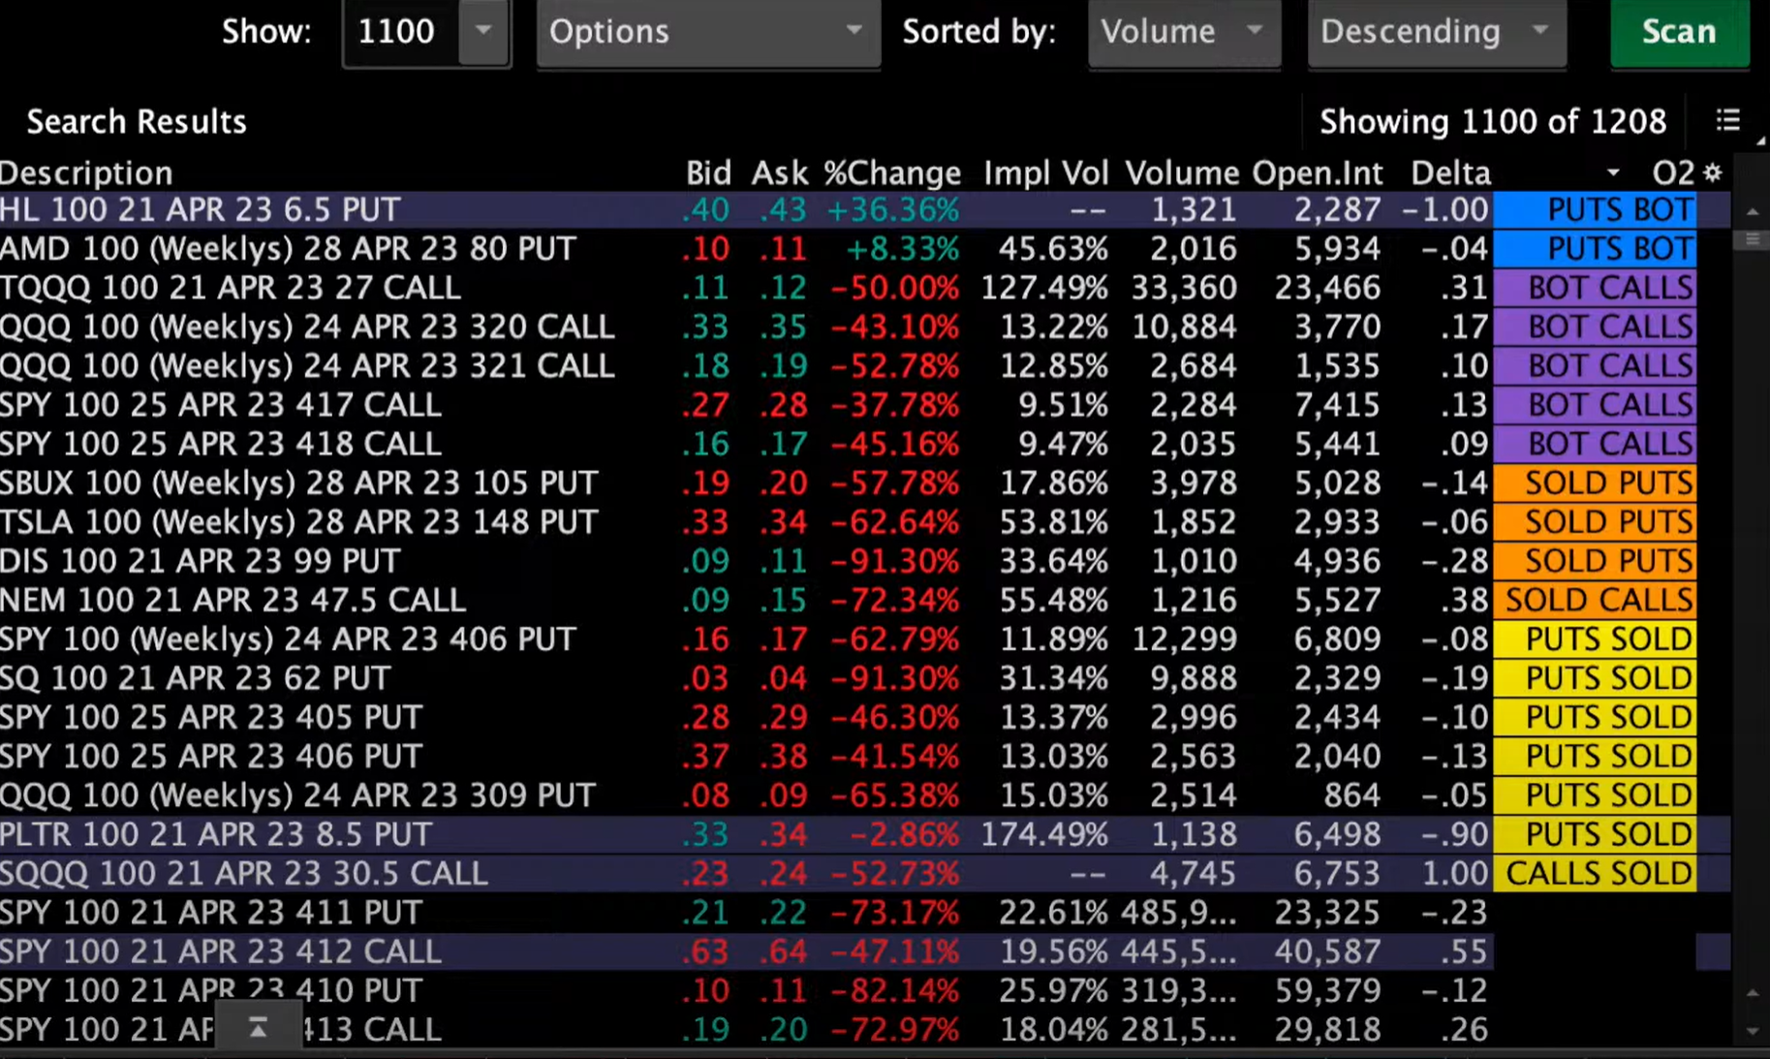Click the green Scan button
This screenshot has width=1770, height=1059.
pyautogui.click(x=1679, y=32)
